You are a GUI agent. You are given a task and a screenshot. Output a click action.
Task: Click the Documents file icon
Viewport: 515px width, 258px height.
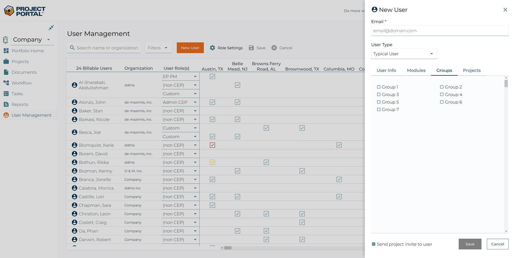coord(6,72)
